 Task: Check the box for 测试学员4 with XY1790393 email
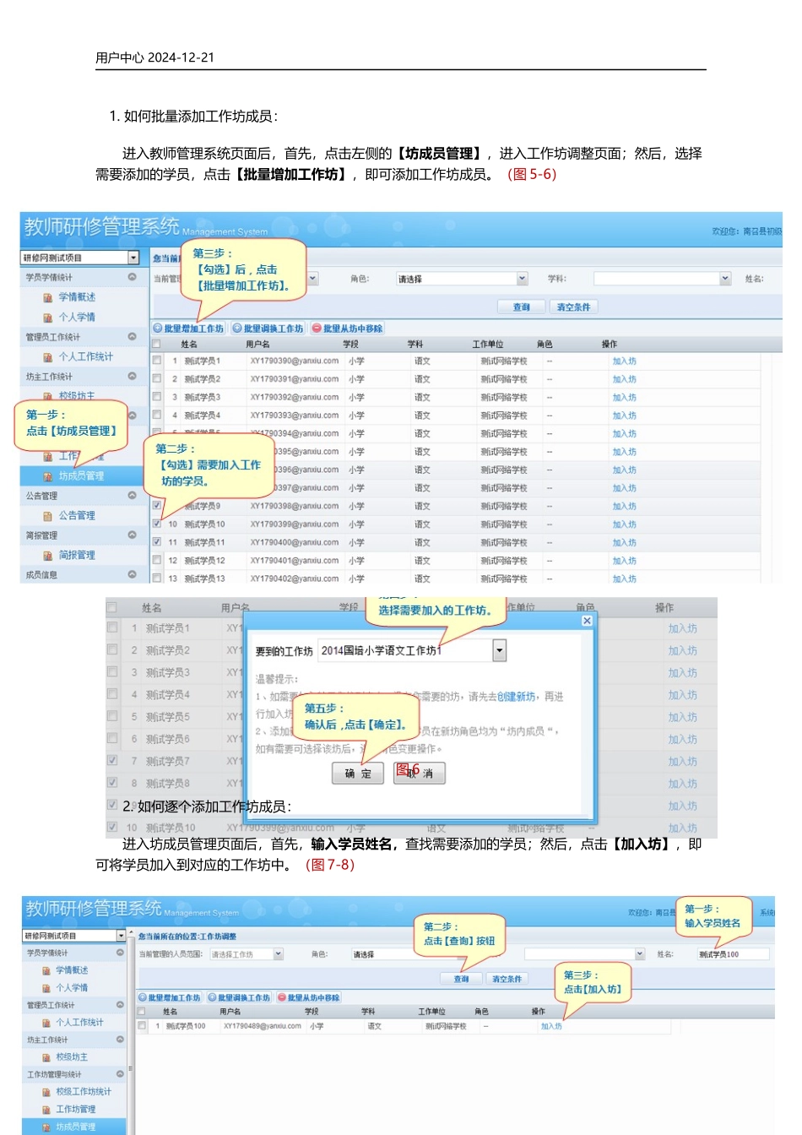click(x=156, y=415)
